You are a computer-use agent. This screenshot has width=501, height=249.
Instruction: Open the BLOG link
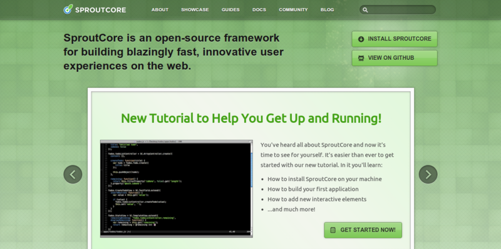(x=327, y=10)
